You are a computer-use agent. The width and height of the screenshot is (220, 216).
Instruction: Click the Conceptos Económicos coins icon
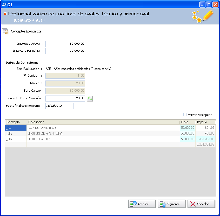click(5, 31)
